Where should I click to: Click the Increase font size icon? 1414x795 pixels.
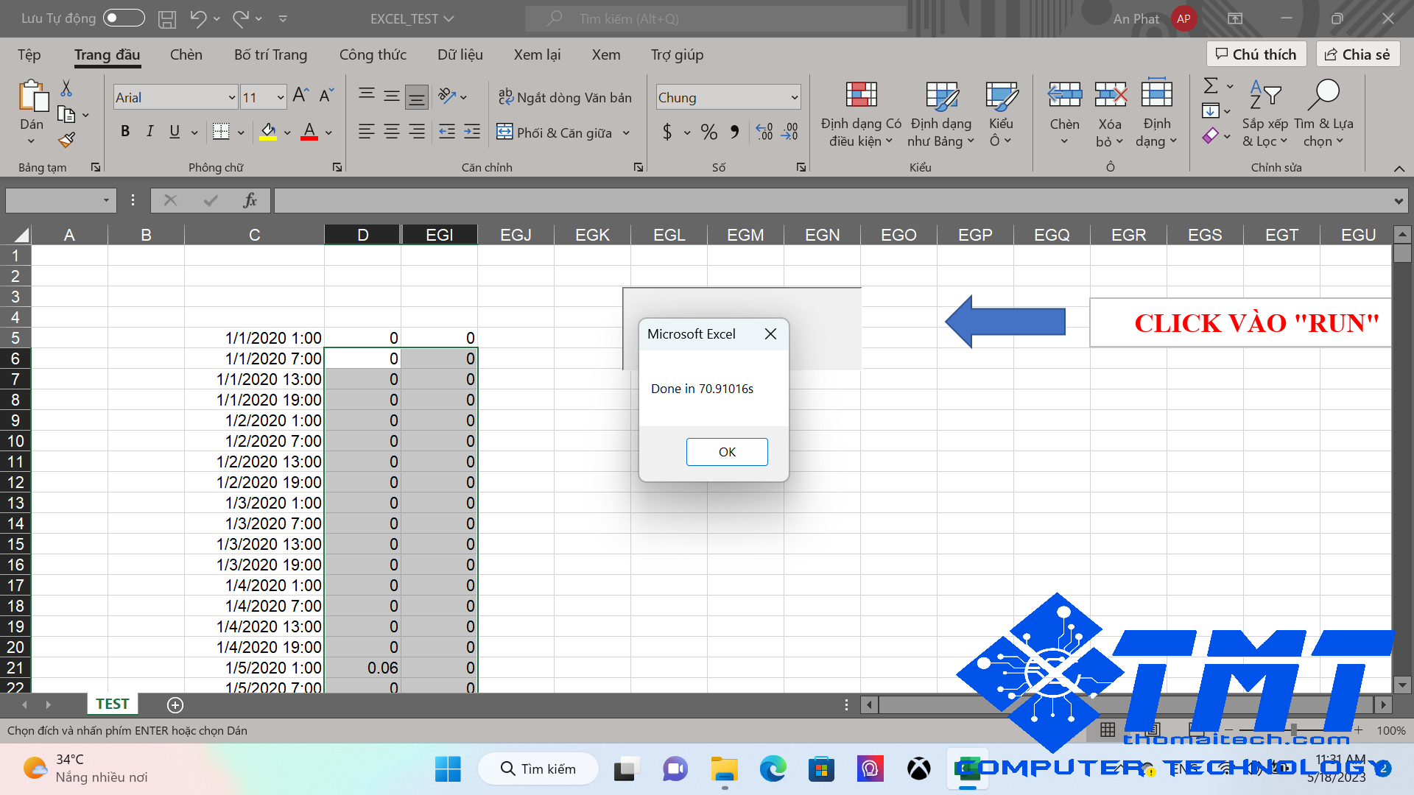click(300, 96)
